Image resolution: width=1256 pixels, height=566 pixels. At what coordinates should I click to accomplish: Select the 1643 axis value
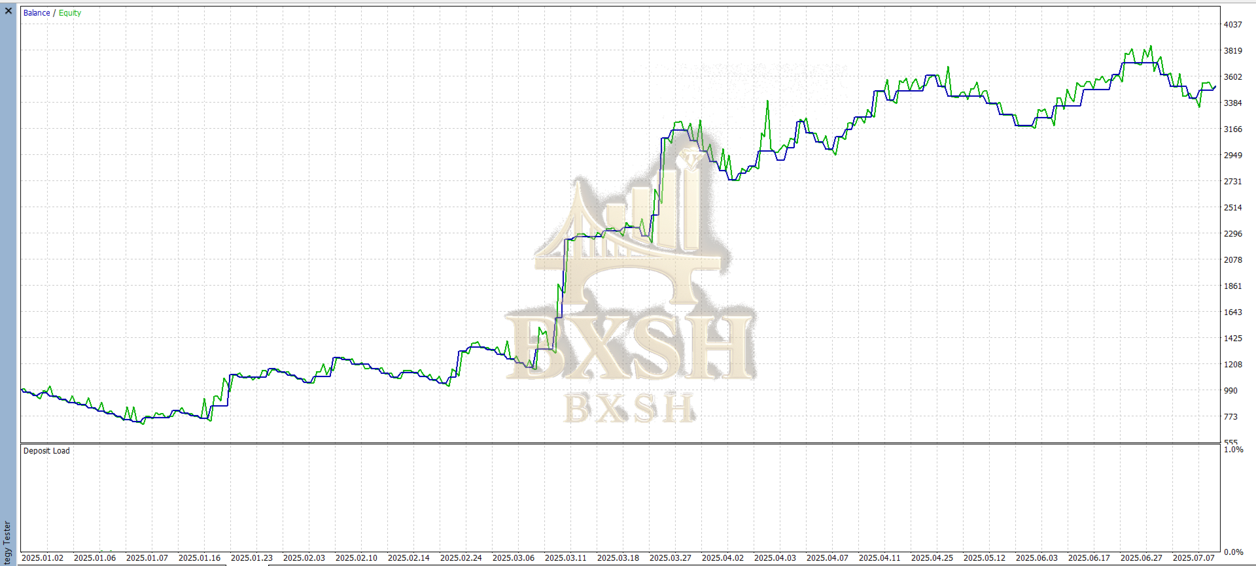[1233, 312]
